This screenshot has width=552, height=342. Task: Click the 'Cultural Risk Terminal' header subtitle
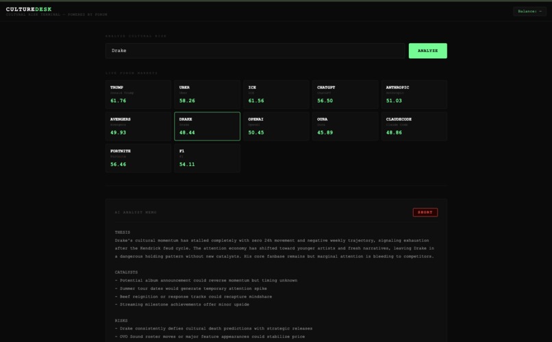56,15
